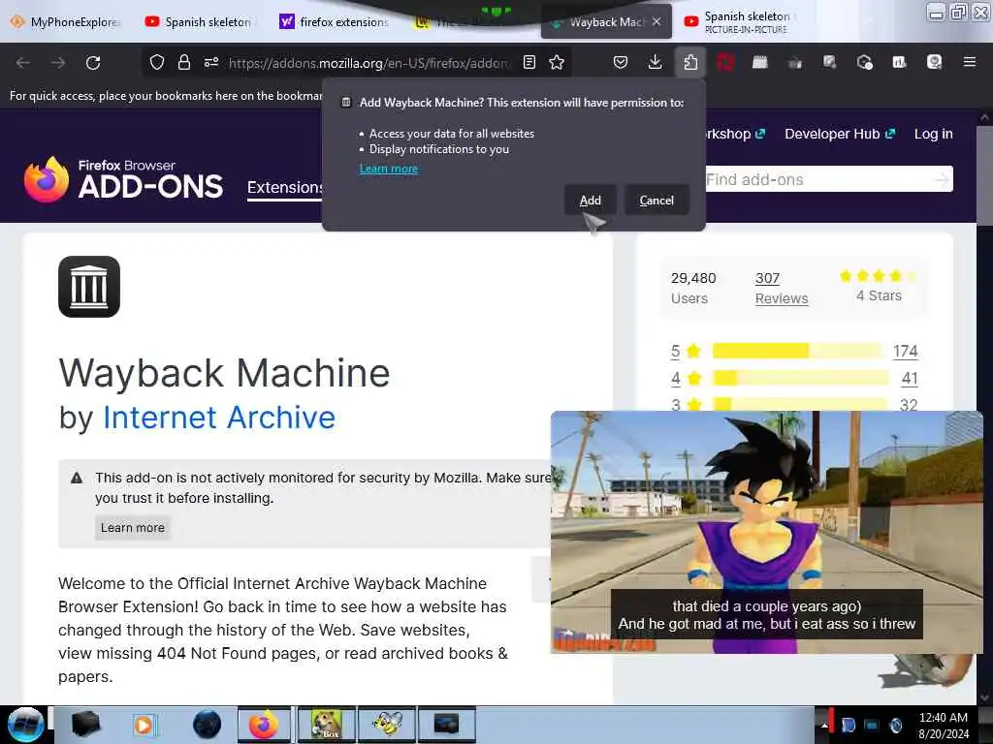The image size is (993, 744).
Task: Open the monitor taskbar icon
Action: (446, 725)
